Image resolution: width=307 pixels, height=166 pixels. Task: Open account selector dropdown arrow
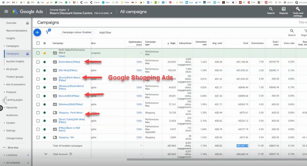tap(111, 13)
